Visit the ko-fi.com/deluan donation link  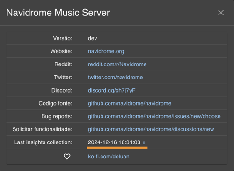109,157
